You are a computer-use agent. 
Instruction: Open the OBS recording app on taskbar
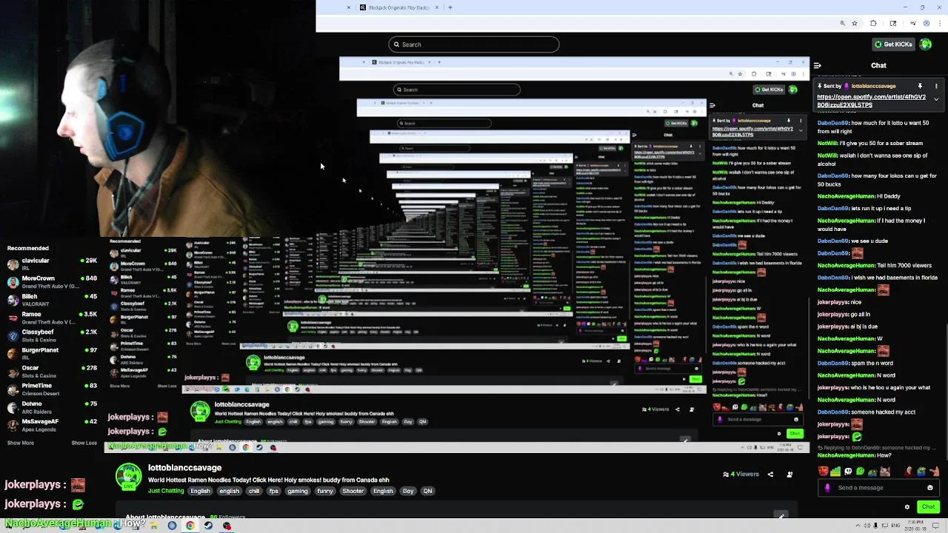click(x=227, y=526)
